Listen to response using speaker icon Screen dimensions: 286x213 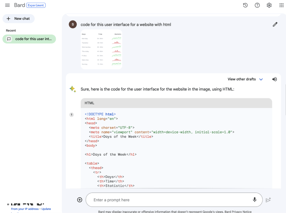(x=275, y=79)
